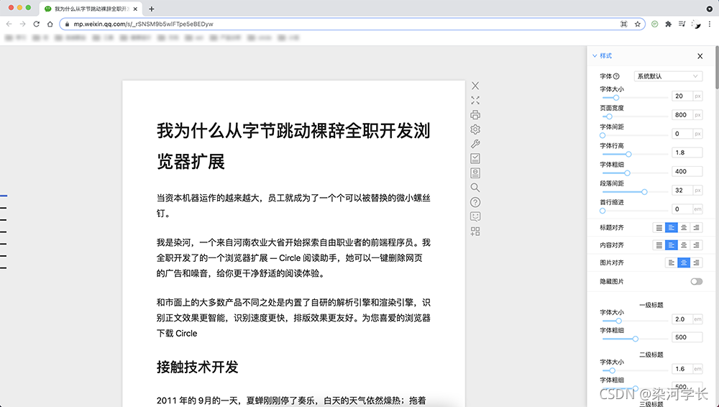Set 图片对齐 to right align
The width and height of the screenshot is (719, 407).
click(696, 262)
